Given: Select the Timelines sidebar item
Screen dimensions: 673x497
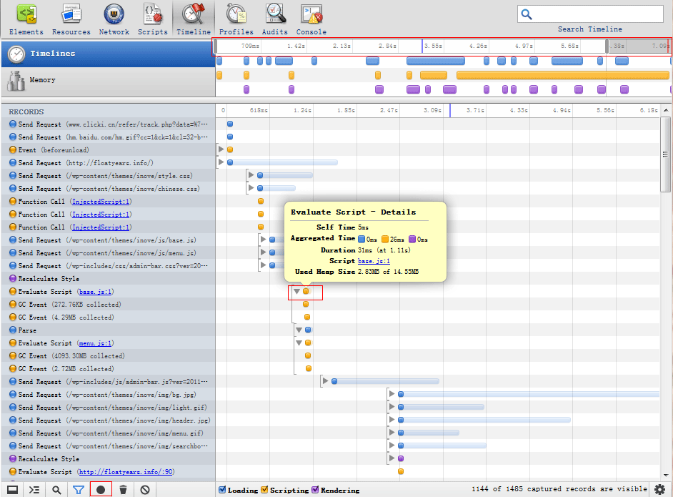Looking at the screenshot, I should 108,54.
